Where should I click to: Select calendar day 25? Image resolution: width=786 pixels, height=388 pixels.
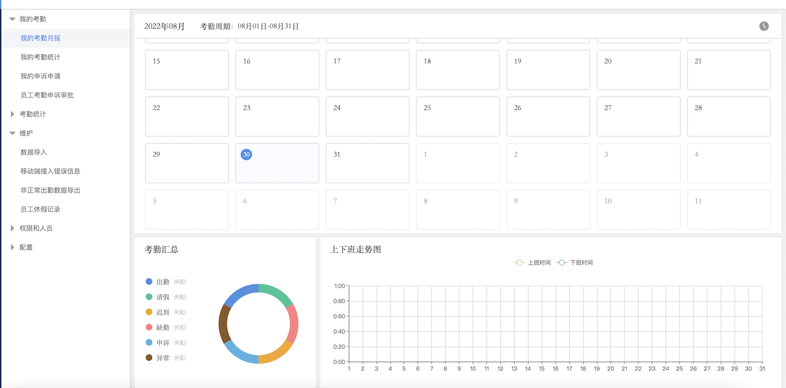pyautogui.click(x=457, y=116)
